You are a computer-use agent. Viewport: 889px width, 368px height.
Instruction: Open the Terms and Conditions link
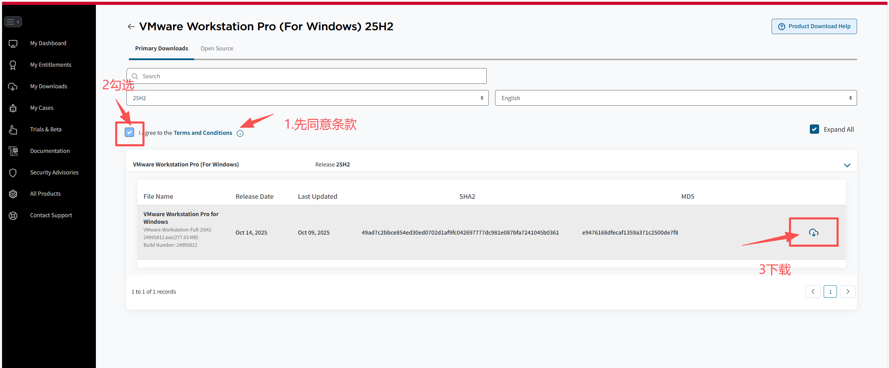point(203,133)
